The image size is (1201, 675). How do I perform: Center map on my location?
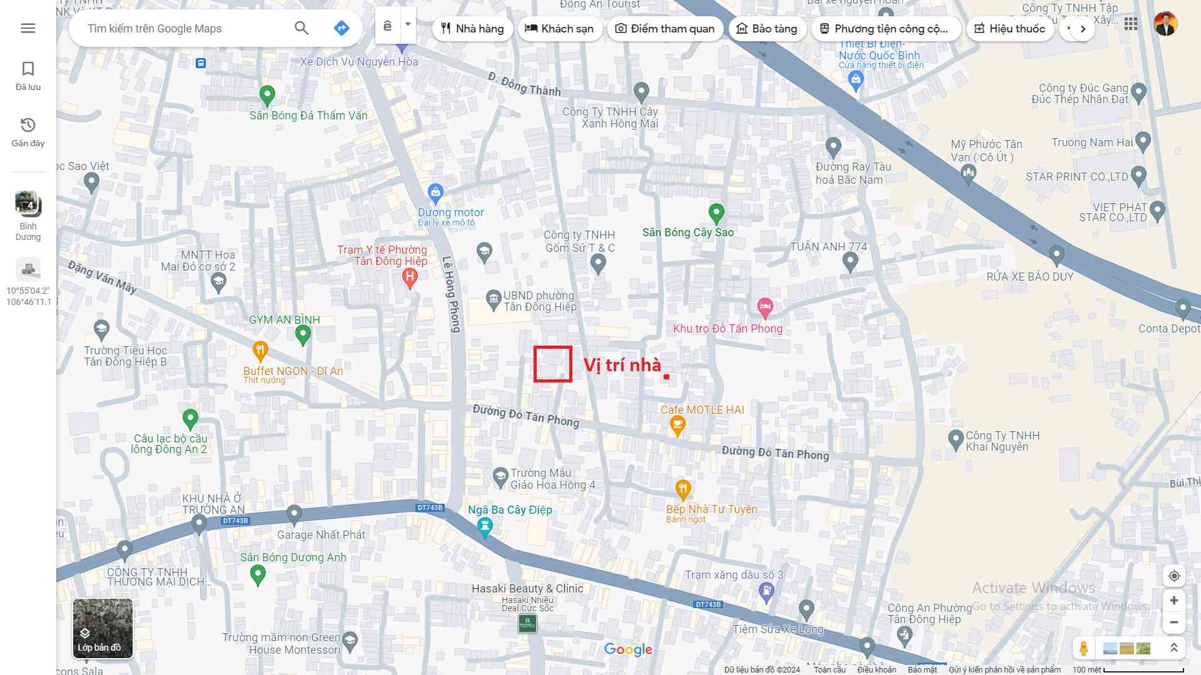[x=1174, y=576]
